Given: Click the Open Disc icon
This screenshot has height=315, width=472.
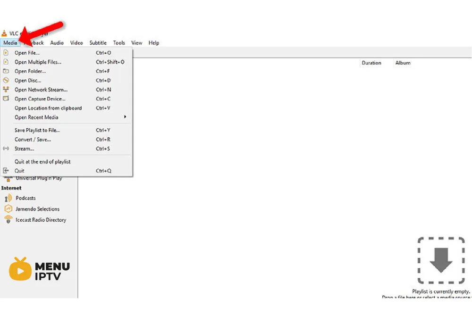Looking at the screenshot, I should (x=6, y=80).
